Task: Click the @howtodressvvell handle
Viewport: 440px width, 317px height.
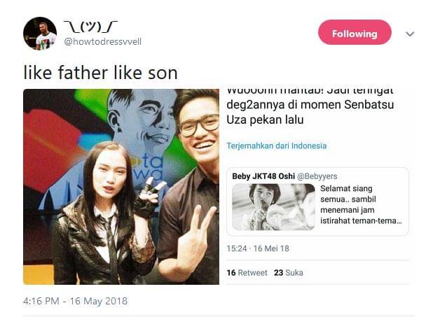Action: point(103,42)
